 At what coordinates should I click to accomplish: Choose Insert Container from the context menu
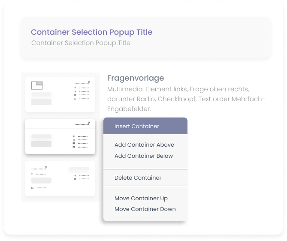click(137, 127)
